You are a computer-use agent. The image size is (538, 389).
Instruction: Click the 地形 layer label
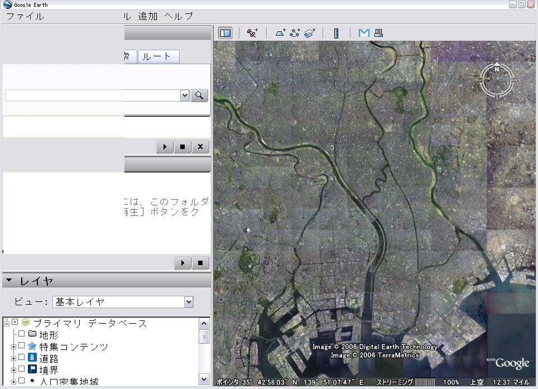tap(49, 335)
